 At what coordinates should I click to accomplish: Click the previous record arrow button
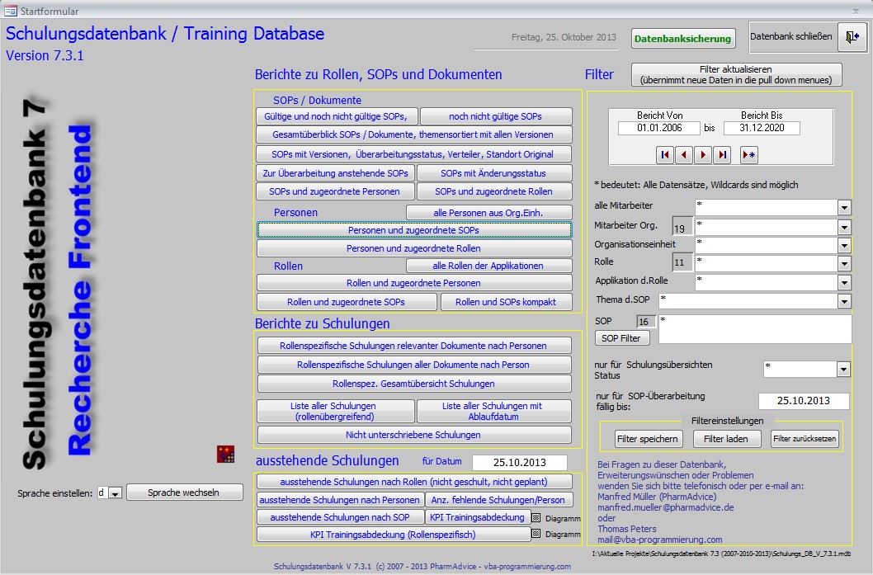pos(684,154)
